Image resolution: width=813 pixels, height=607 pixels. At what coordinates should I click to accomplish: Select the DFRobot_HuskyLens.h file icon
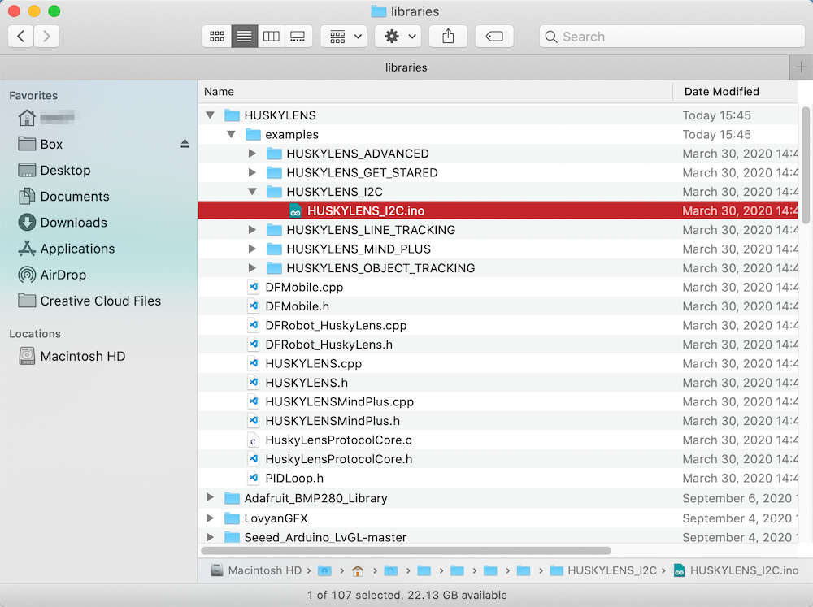coord(253,345)
